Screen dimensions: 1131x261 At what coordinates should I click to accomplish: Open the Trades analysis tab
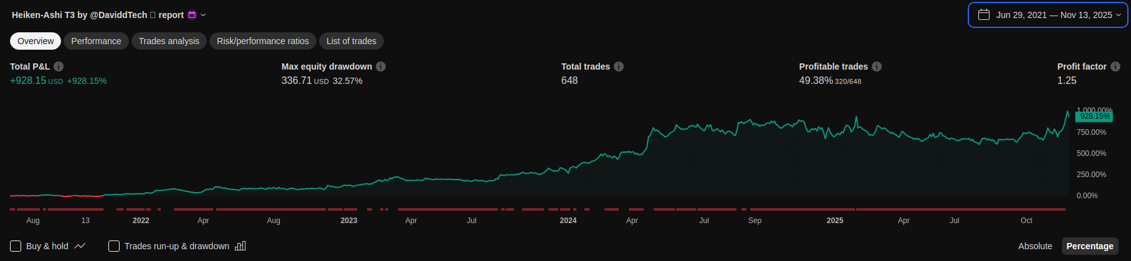tap(169, 41)
